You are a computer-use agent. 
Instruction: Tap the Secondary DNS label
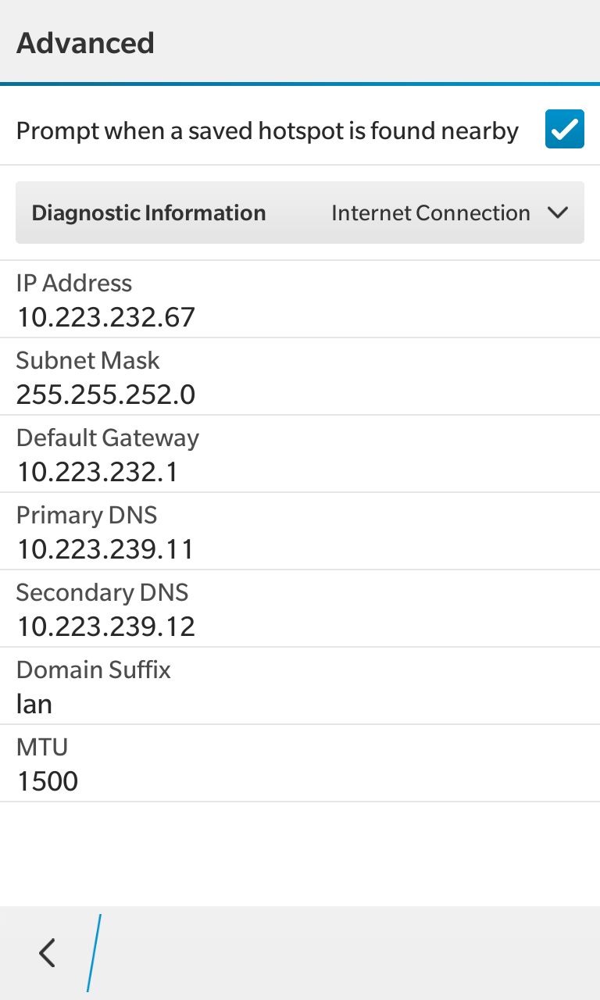(102, 592)
